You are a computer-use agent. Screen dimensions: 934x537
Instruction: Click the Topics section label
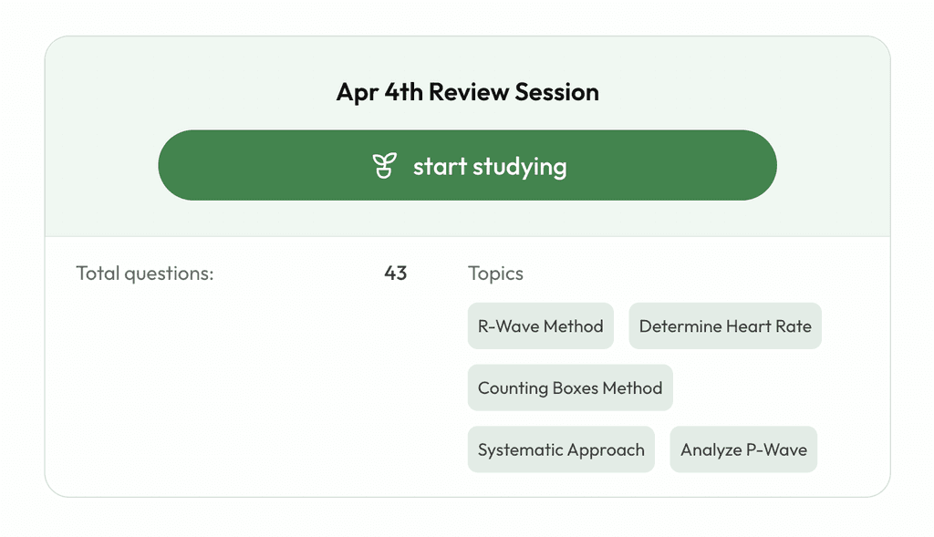pos(493,273)
